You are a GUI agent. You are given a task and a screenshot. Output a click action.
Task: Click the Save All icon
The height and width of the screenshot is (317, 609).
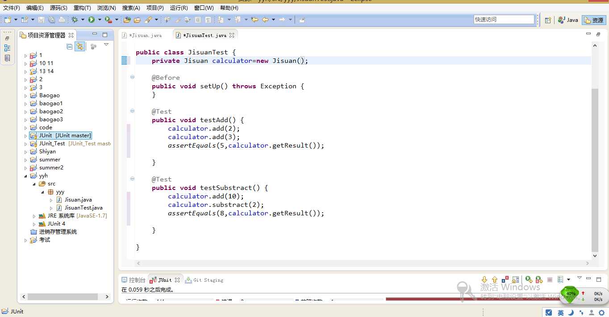tap(51, 20)
